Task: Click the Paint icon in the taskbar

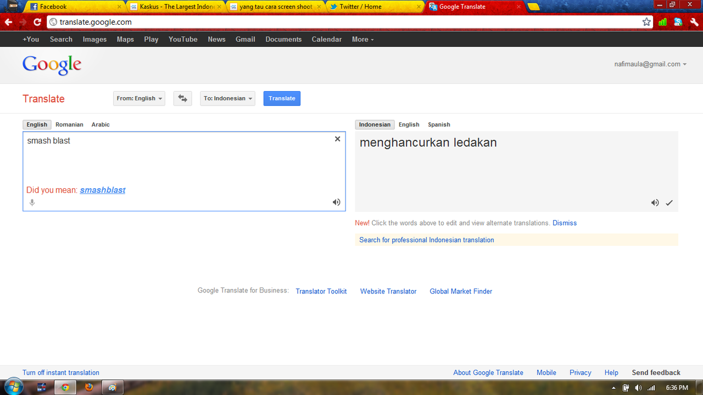Action: click(113, 387)
